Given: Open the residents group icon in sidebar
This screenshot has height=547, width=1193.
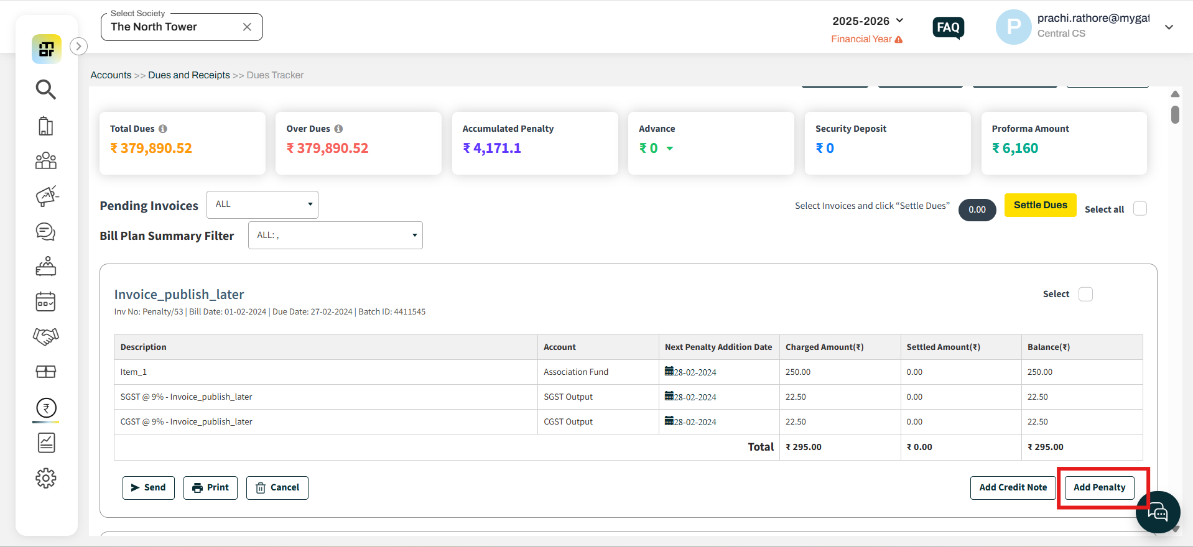Looking at the screenshot, I should click(46, 161).
